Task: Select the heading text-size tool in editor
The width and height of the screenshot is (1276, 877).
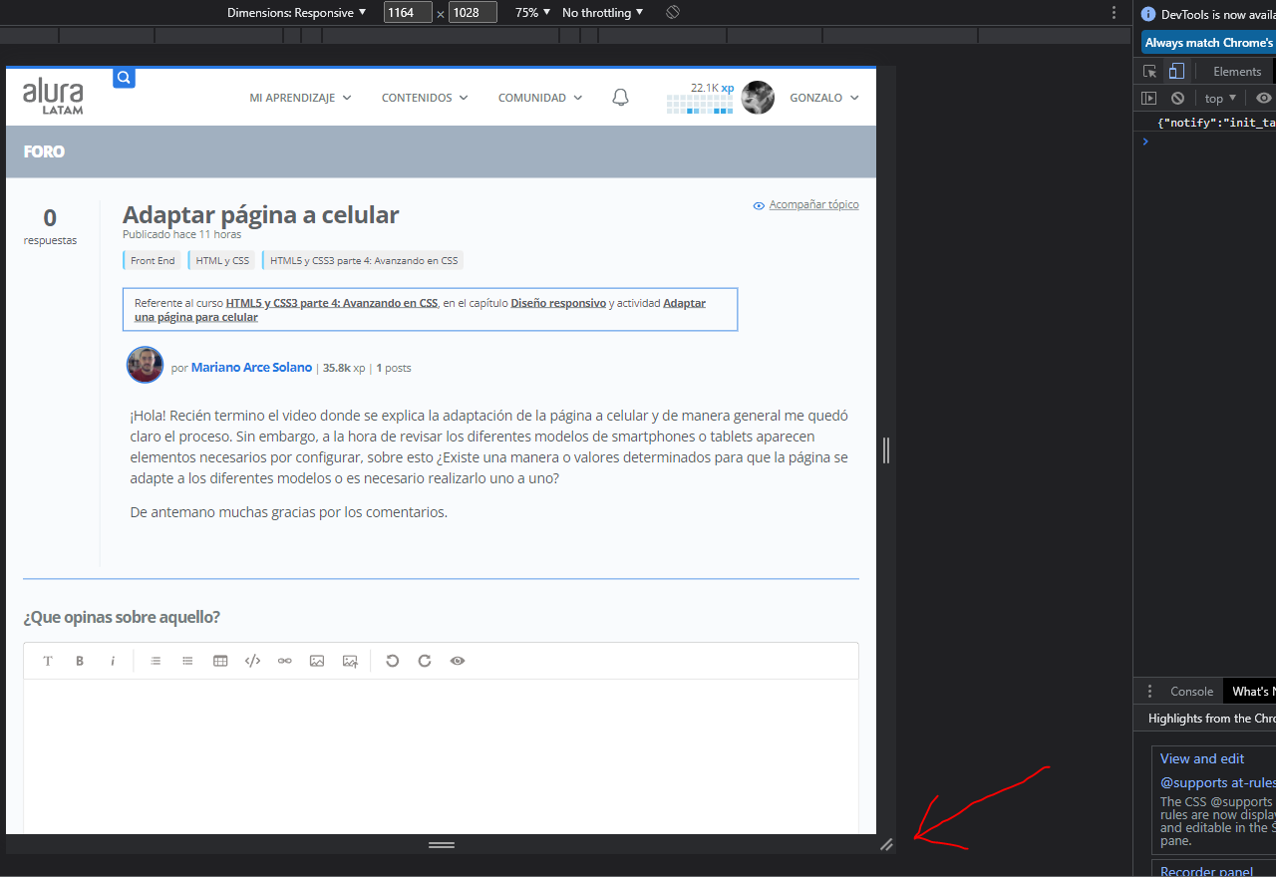Action: [x=47, y=661]
